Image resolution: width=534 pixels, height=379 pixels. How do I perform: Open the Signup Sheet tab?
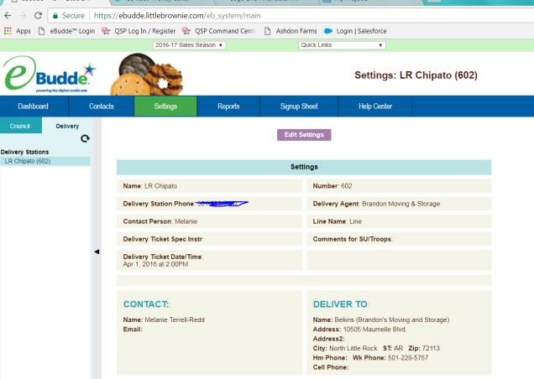coord(299,106)
